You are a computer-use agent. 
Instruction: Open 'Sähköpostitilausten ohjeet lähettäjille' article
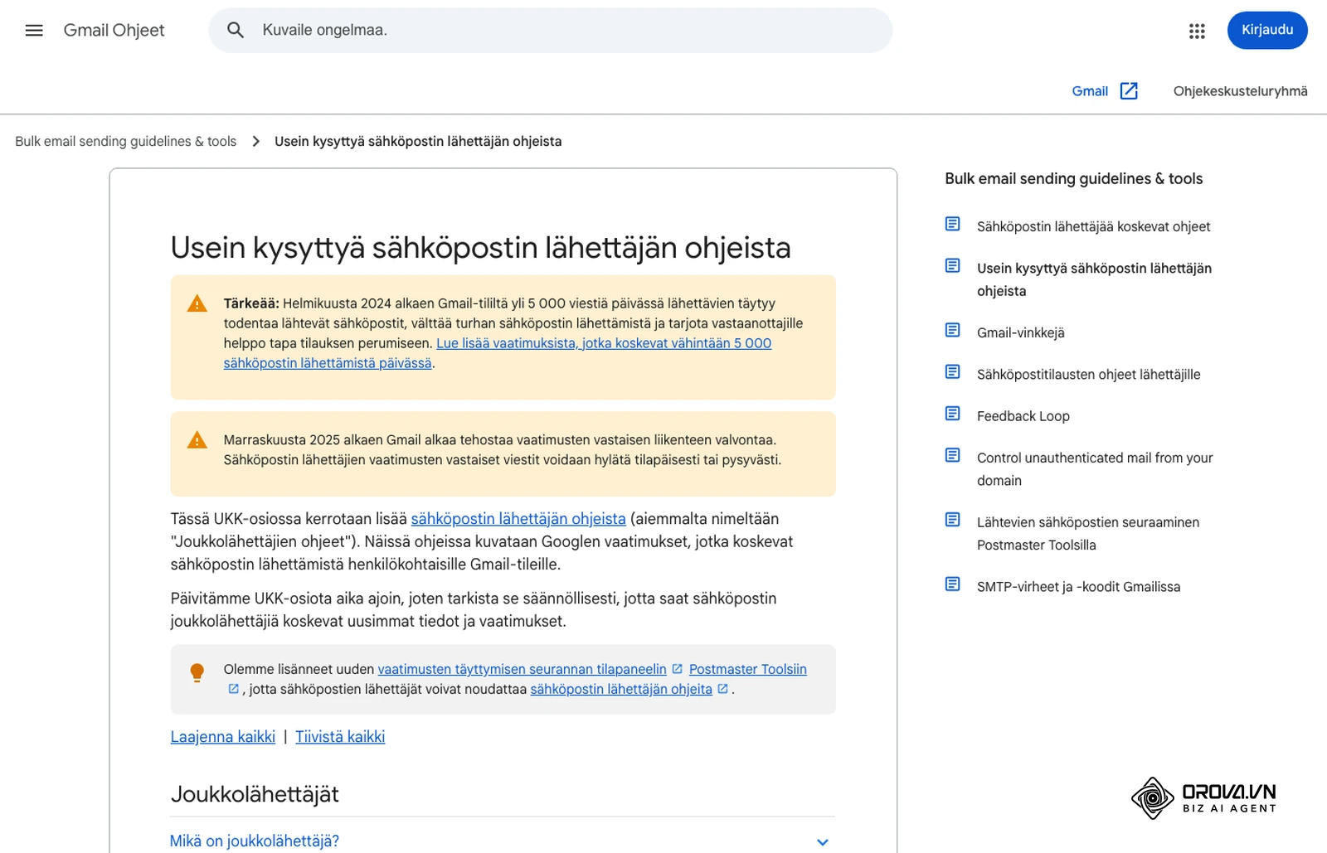coord(1089,375)
